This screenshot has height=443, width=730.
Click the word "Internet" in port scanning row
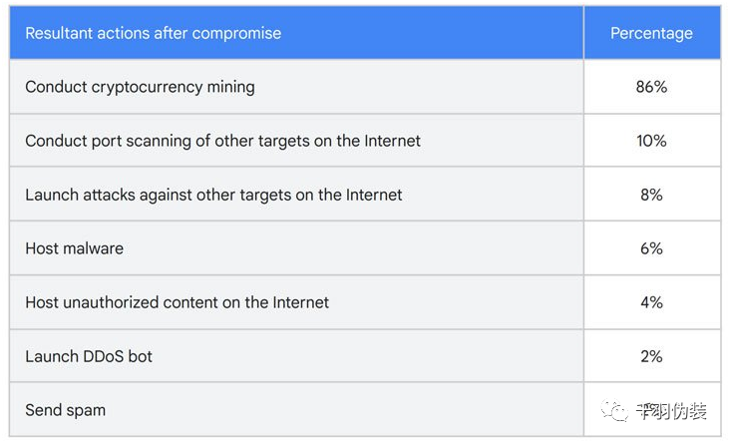pos(393,141)
